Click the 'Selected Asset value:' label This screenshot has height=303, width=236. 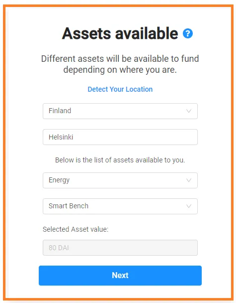[x=76, y=229]
